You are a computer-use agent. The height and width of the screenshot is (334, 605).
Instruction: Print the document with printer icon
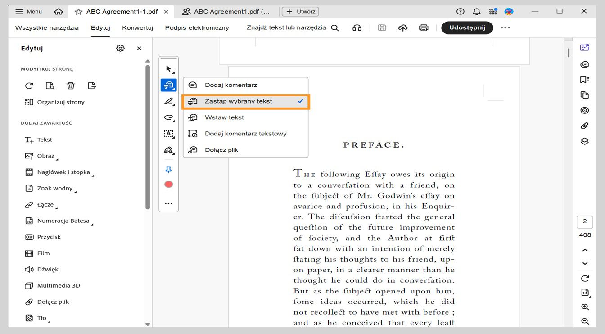click(x=424, y=28)
